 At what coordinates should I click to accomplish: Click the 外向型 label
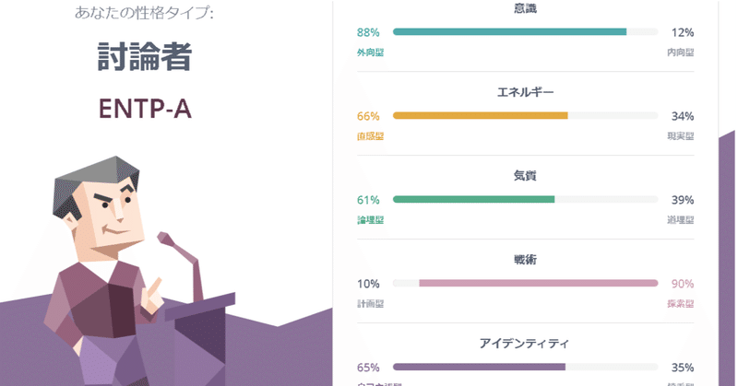pyautogui.click(x=370, y=53)
